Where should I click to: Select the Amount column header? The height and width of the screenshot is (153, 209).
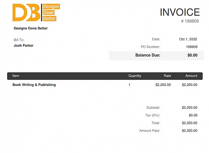pos(191,76)
